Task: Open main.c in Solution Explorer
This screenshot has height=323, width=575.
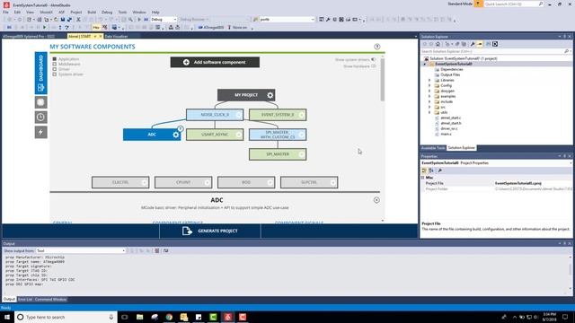Action: point(446,134)
